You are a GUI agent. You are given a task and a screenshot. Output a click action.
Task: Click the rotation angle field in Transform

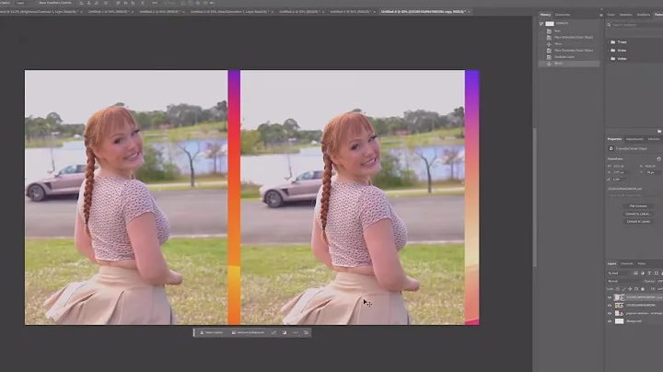click(618, 180)
